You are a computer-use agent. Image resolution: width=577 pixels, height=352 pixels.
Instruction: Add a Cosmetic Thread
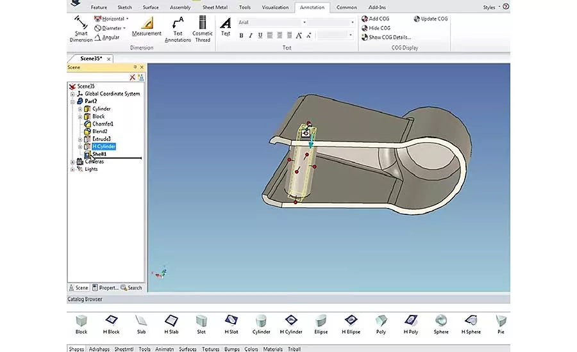pos(203,29)
